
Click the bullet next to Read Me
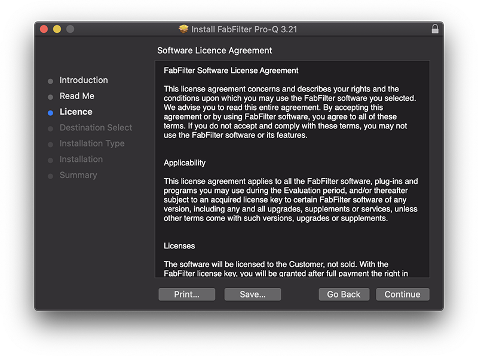51,97
